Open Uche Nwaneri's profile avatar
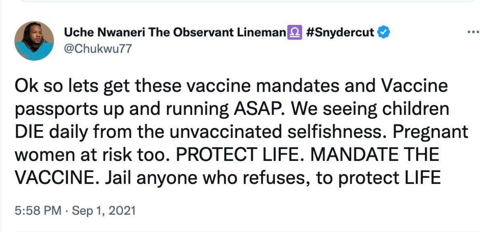This screenshot has height=232, width=480. click(x=34, y=41)
